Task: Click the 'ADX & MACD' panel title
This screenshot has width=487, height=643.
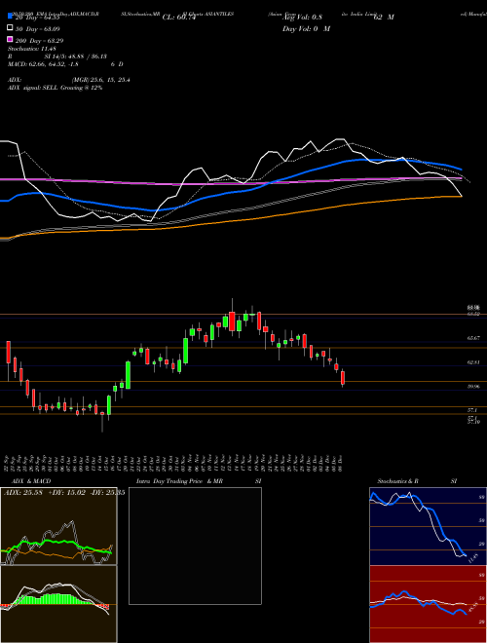Action: (x=31, y=481)
